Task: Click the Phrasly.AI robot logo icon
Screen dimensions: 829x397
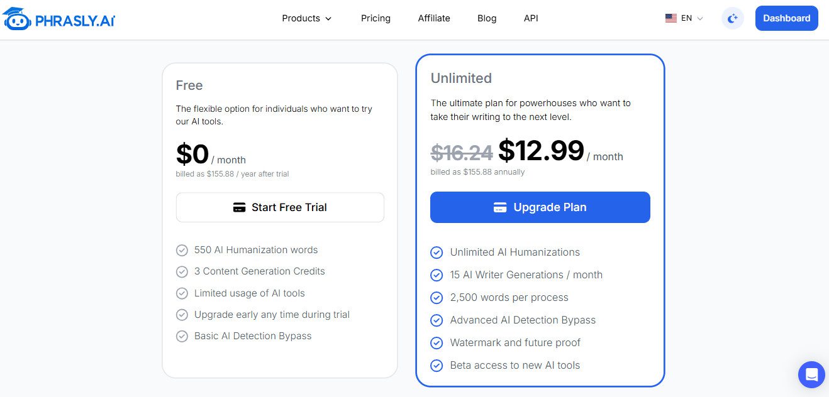Action: click(x=18, y=19)
